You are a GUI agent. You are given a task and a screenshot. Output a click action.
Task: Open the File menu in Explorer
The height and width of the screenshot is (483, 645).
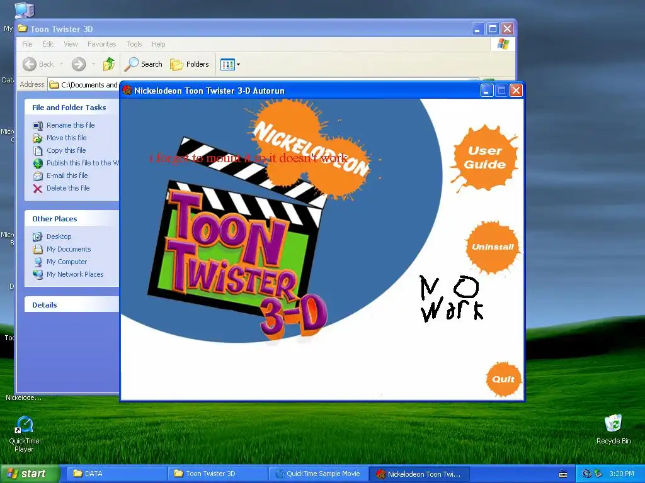click(27, 44)
